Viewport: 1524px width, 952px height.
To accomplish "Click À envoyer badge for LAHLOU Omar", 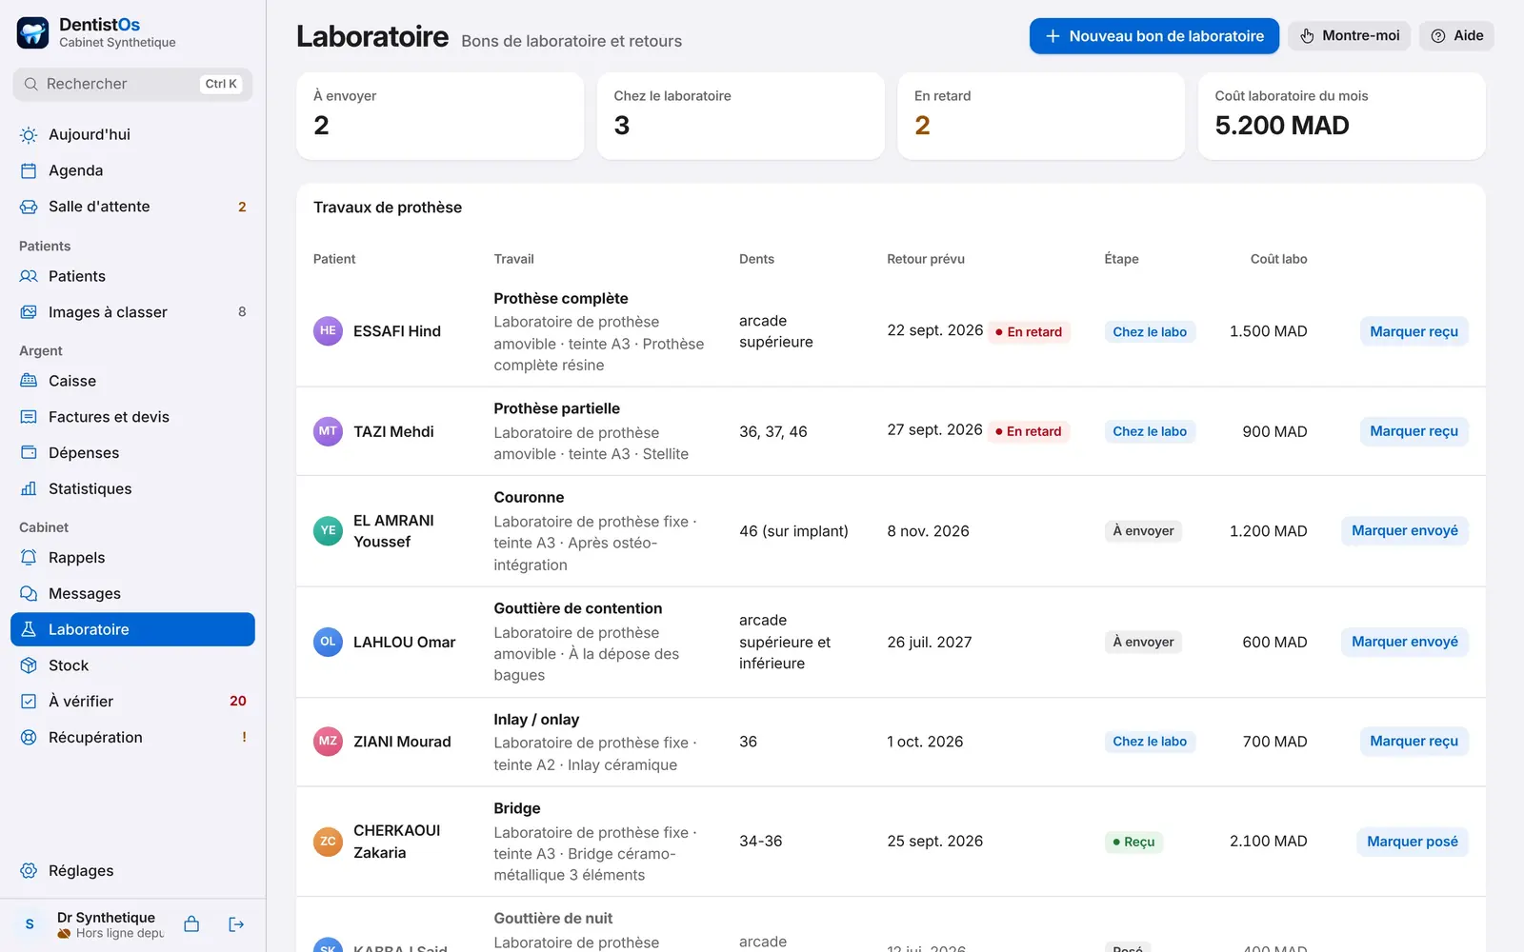I will click(x=1143, y=643).
